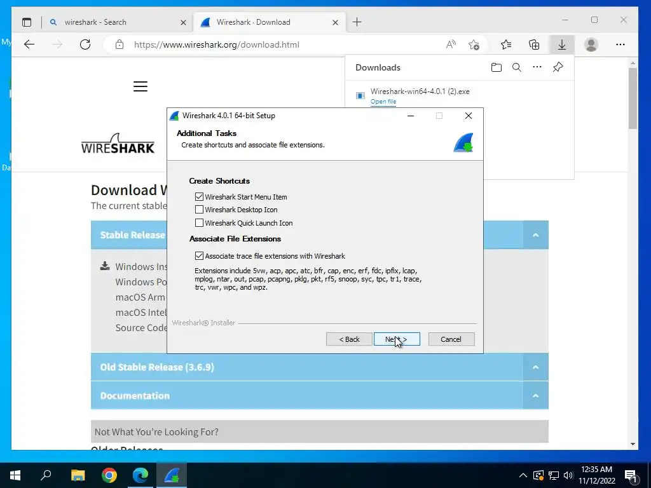Open taskbar search magnifier
This screenshot has height=488, width=651.
point(46,475)
